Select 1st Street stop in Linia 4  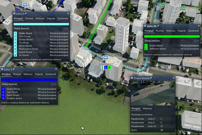[41, 55]
